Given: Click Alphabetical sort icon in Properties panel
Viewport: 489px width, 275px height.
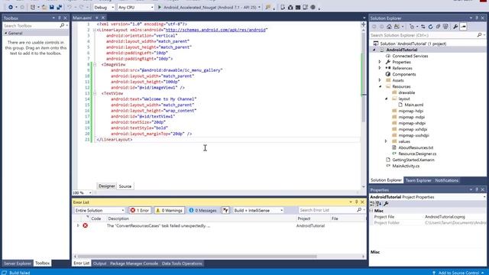Looking at the screenshot, I should [379, 204].
